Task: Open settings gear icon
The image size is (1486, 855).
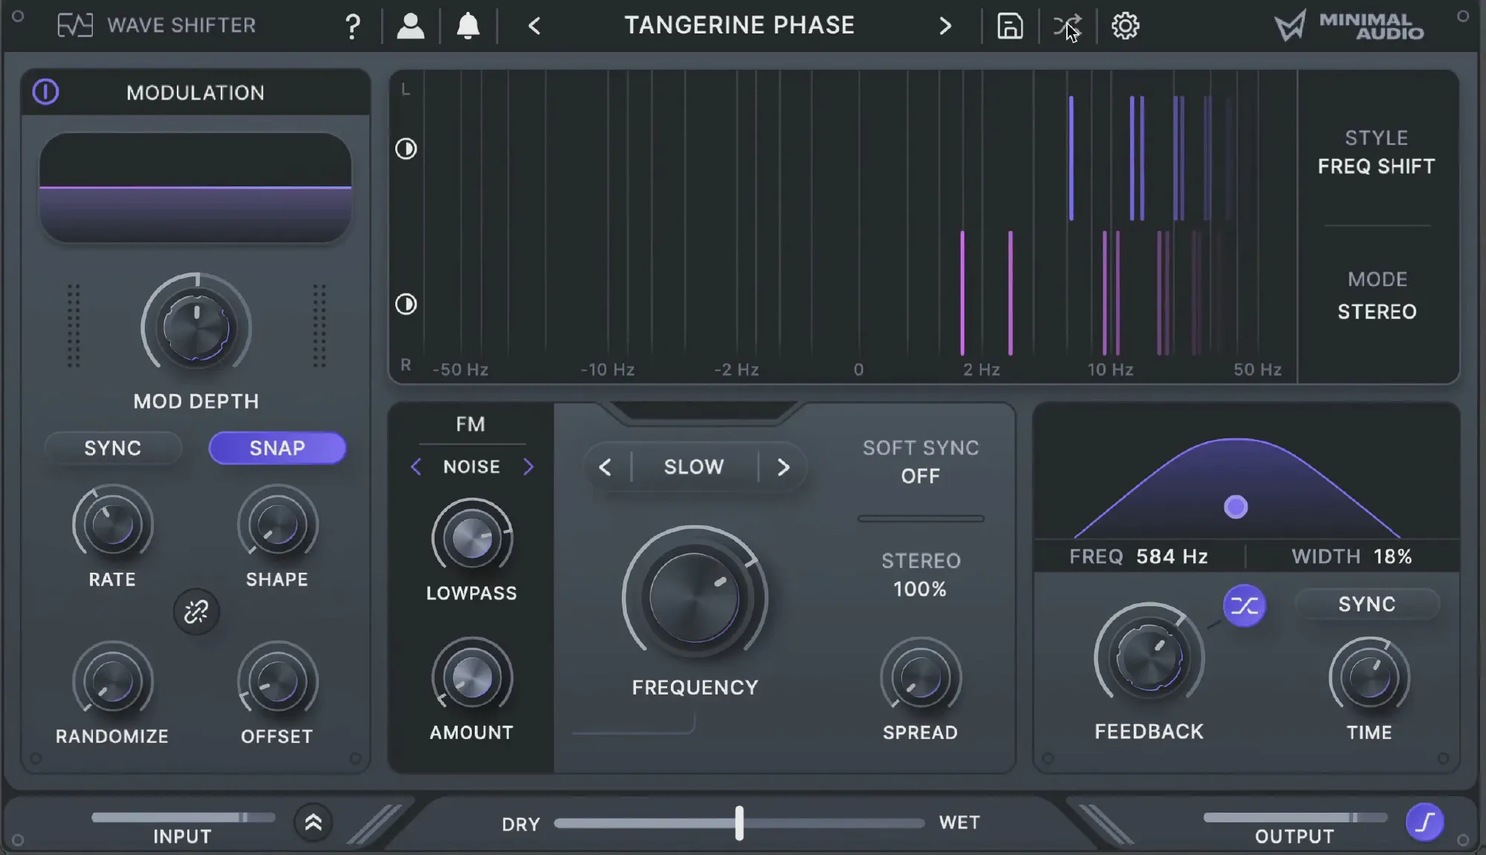Action: pos(1125,26)
